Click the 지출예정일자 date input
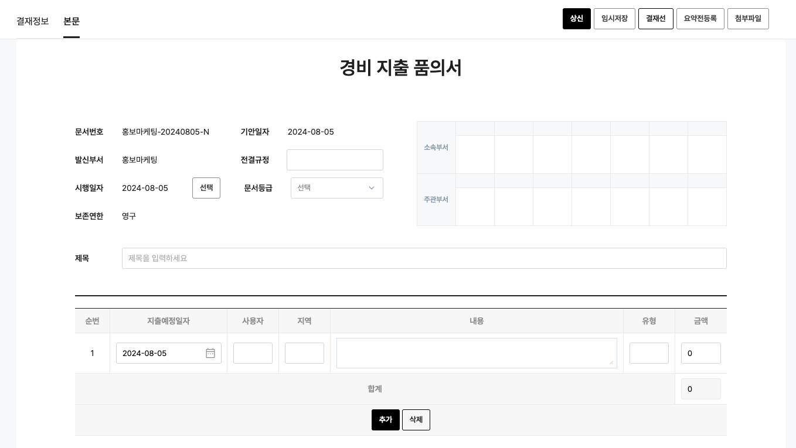This screenshot has width=796, height=448. coord(161,353)
